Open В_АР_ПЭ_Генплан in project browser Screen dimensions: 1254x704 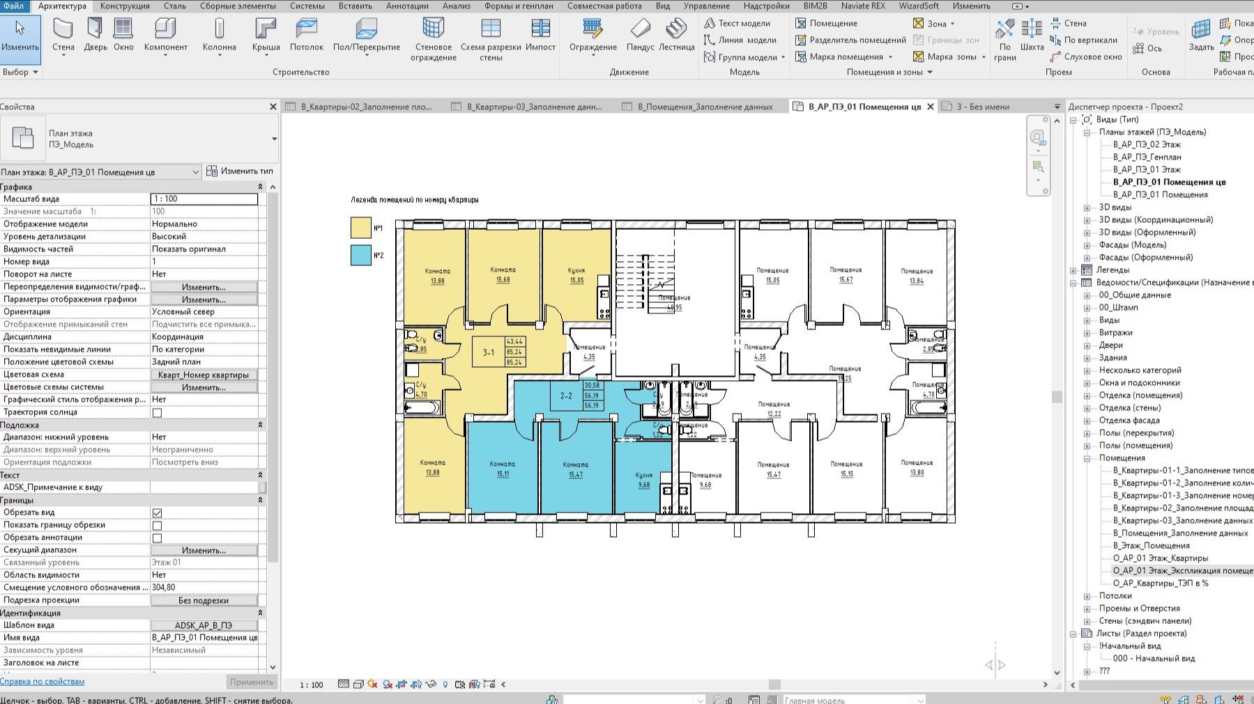(x=1147, y=157)
